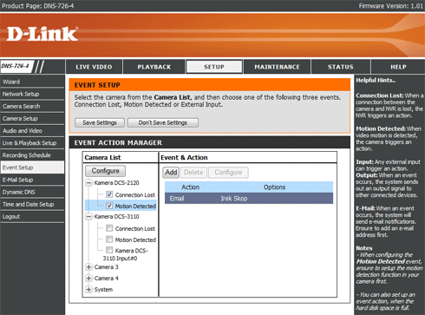Switch to the Live Video tab

(x=94, y=67)
